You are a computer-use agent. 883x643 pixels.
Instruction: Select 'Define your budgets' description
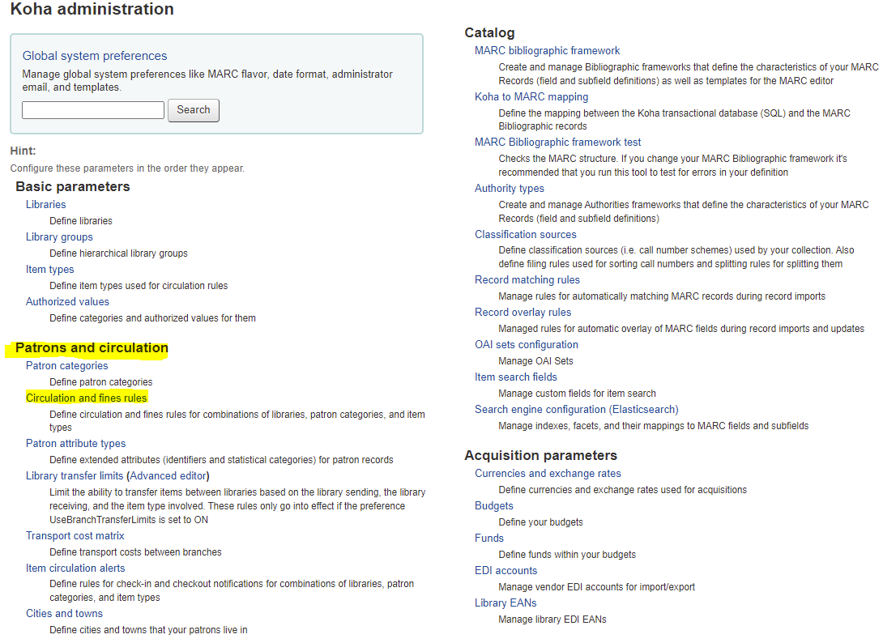(x=540, y=522)
